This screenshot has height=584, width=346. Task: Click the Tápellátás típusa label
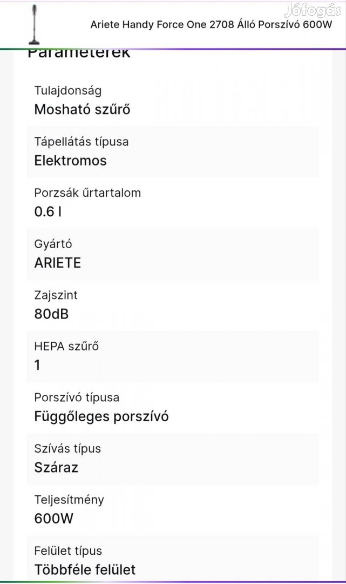82,142
